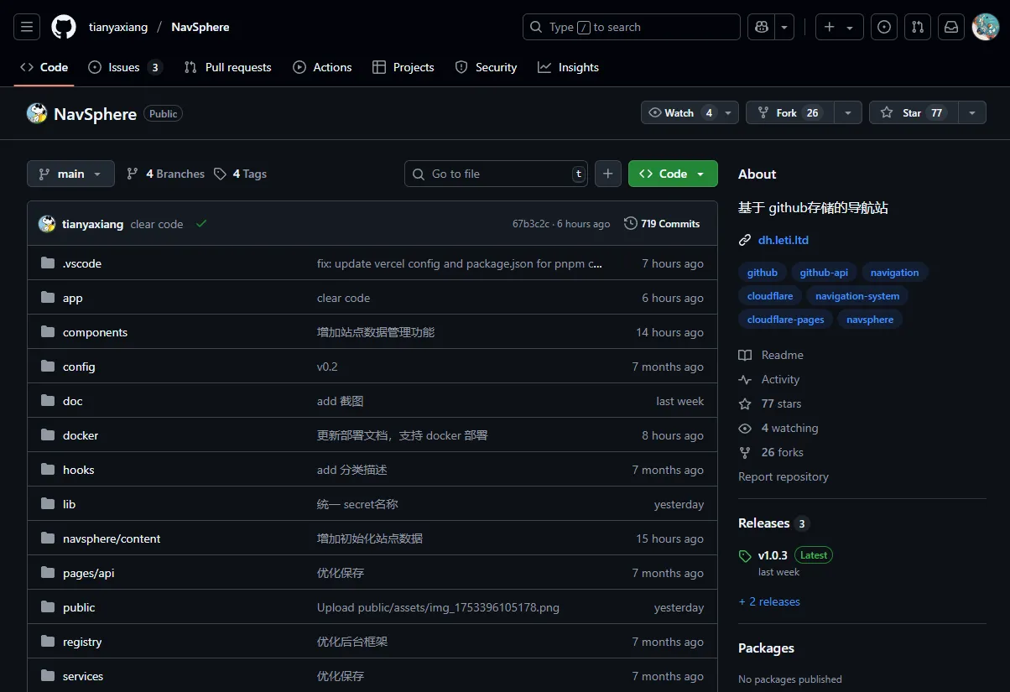Click the release tag icon beside v1.0.3
The height and width of the screenshot is (692, 1010).
point(745,556)
